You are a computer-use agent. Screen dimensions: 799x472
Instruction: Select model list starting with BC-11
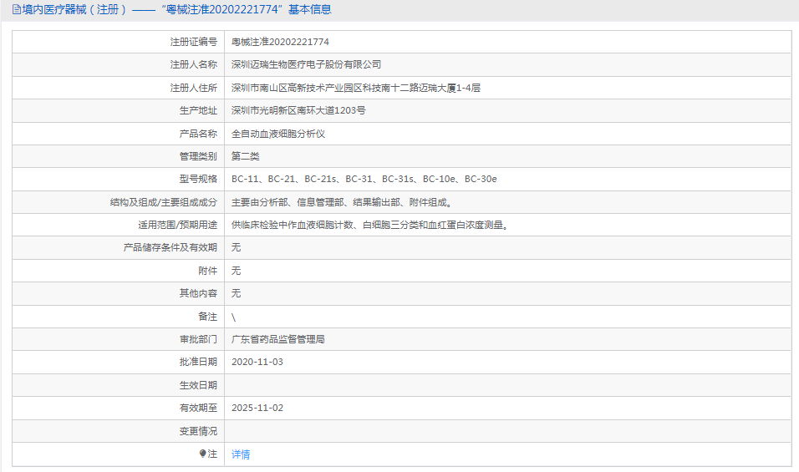[x=364, y=180]
